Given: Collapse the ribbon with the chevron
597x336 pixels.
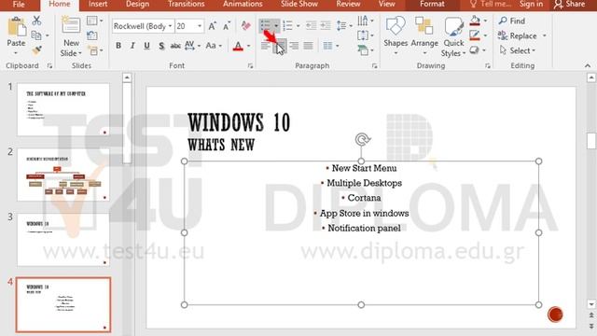Looking at the screenshot, I should click(588, 66).
